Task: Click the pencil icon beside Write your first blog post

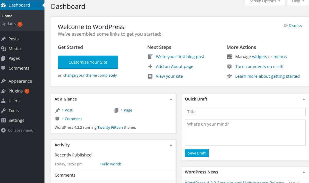Action: tap(150, 56)
